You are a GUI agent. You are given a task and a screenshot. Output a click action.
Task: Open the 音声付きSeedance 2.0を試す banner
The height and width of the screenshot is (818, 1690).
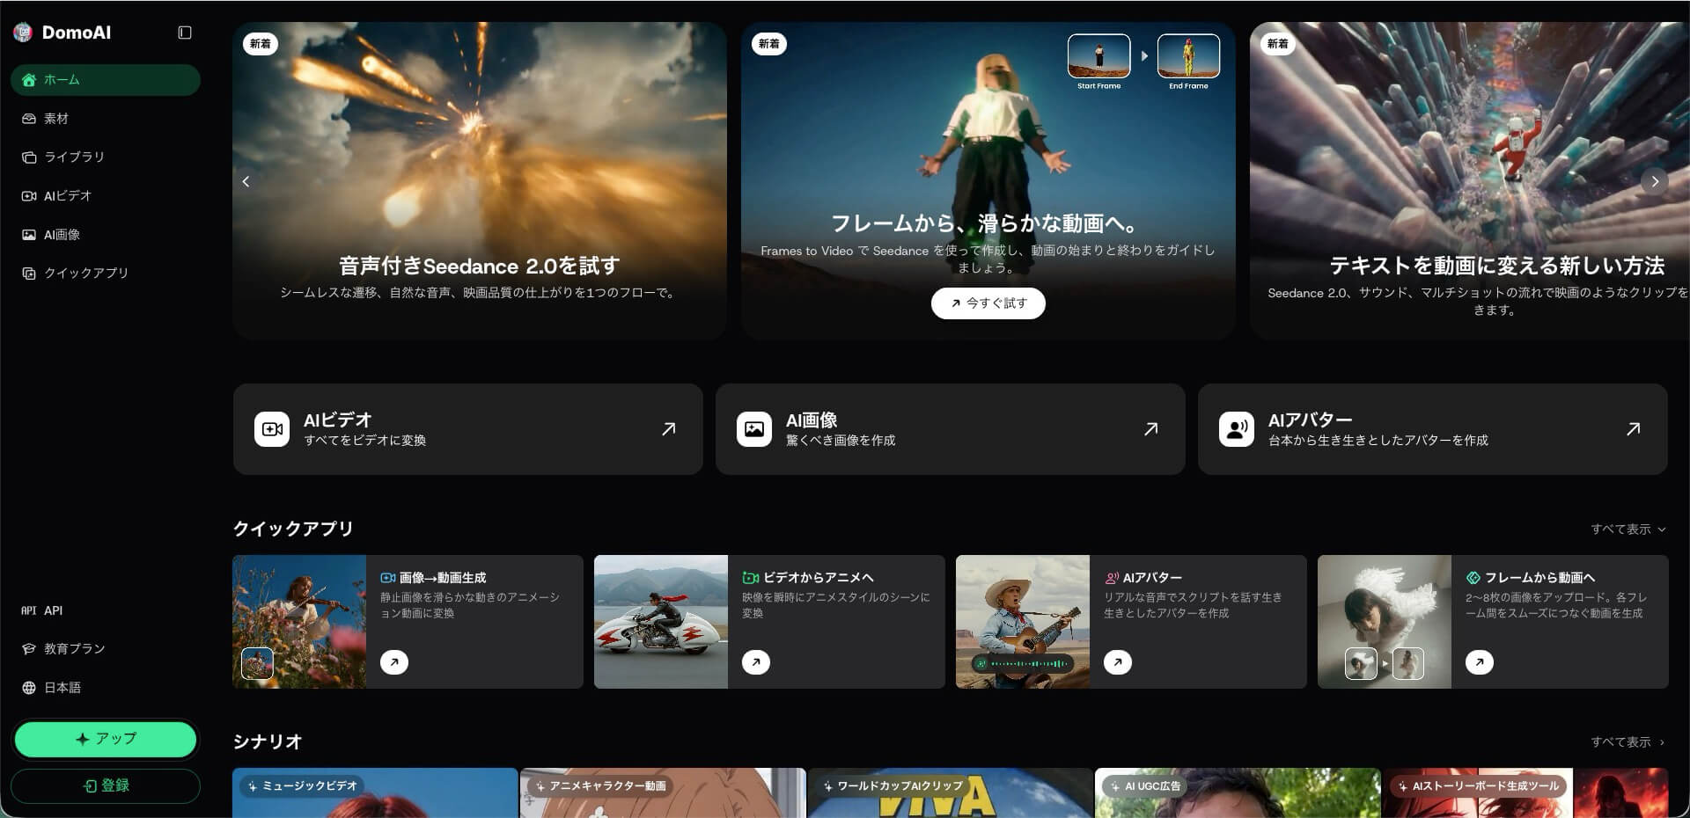pyautogui.click(x=479, y=180)
